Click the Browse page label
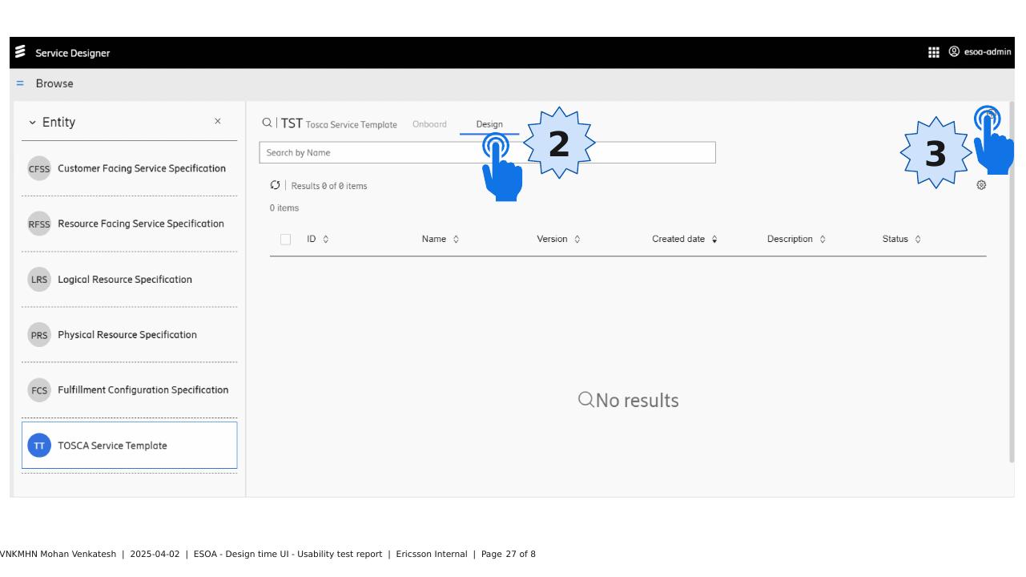1026x577 pixels. pos(54,83)
